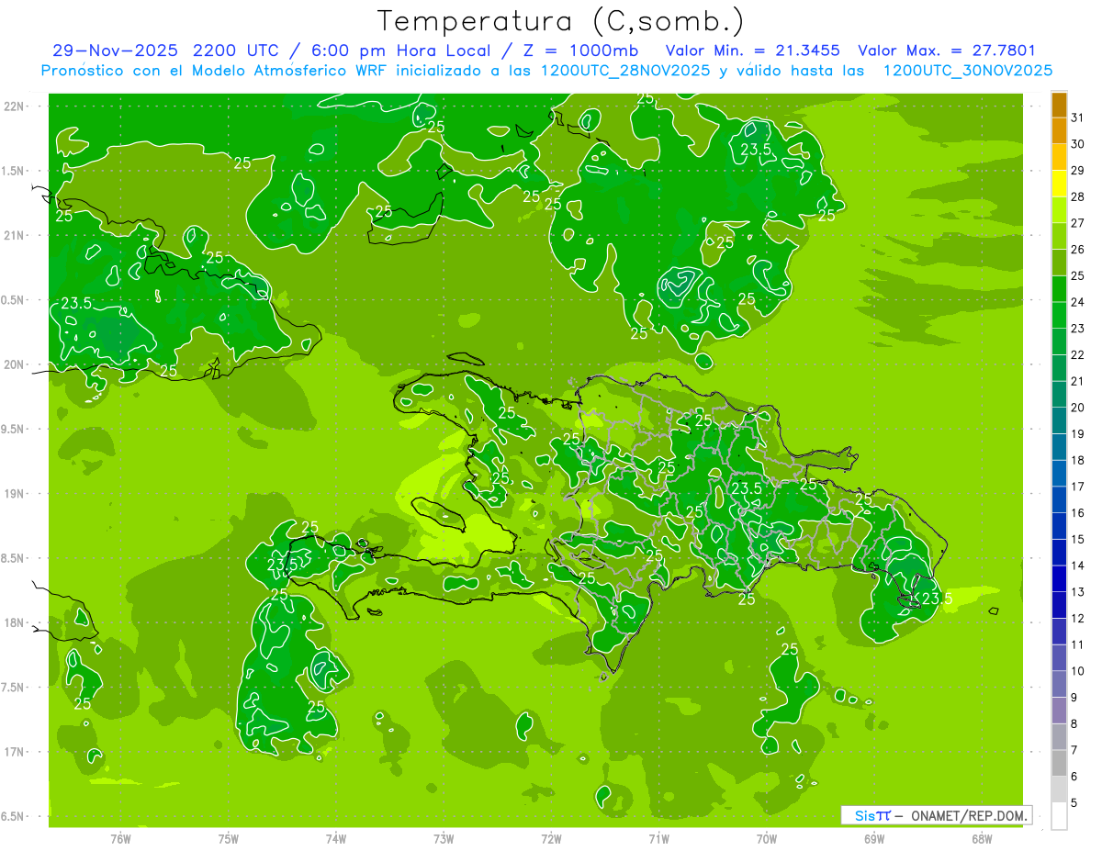
Task: Pick the light green swatch between 26 and 27
Action: [x=1059, y=236]
